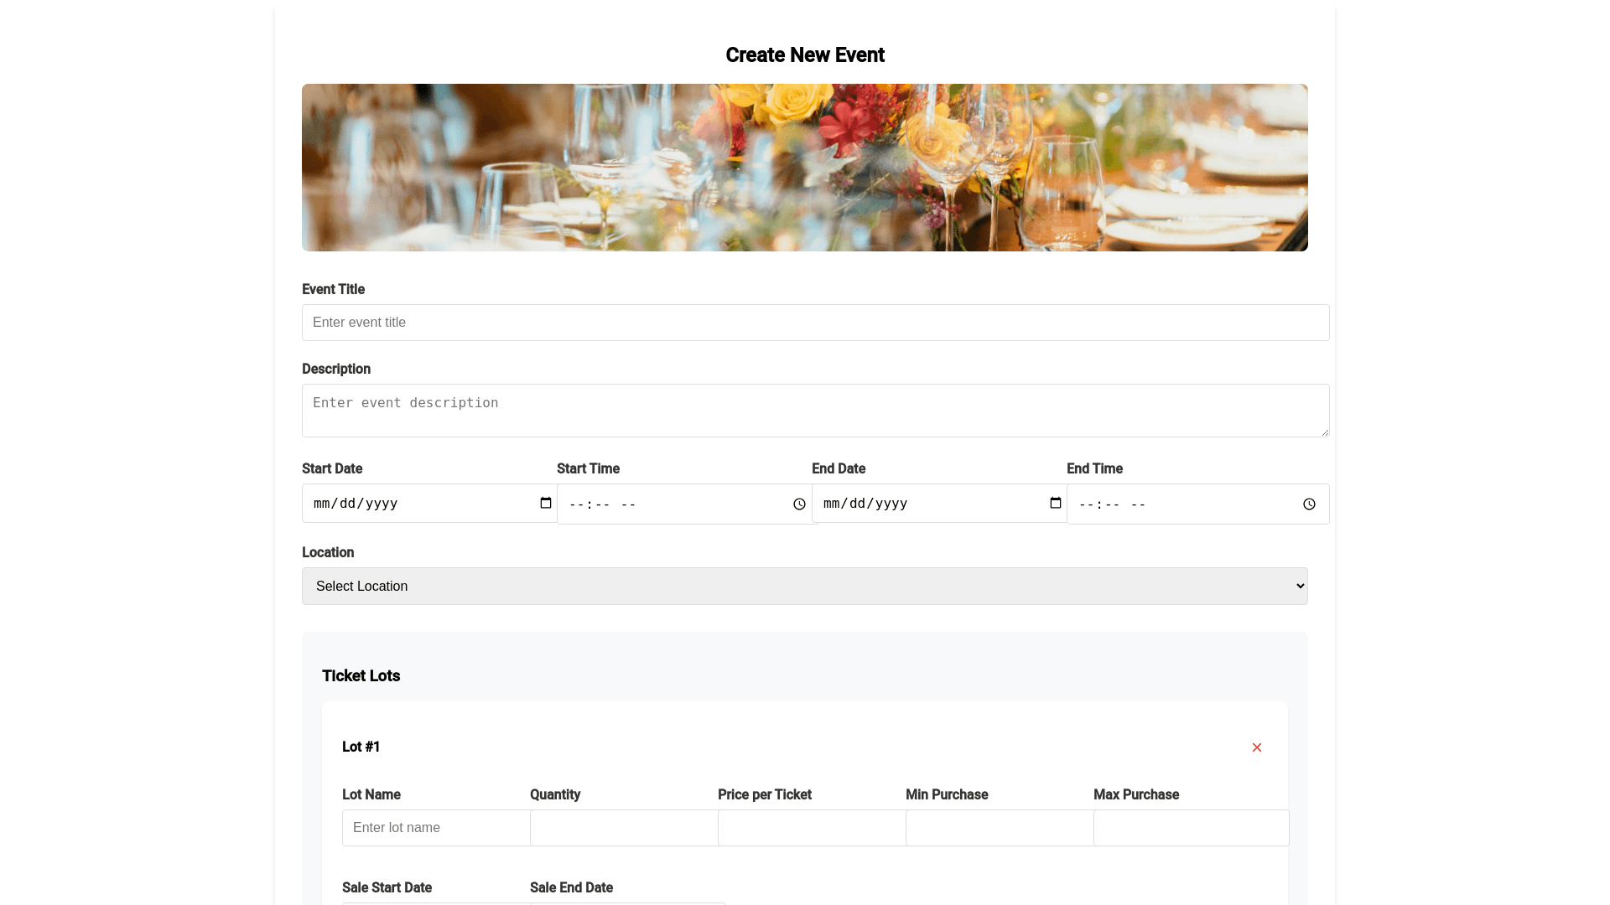1610x905 pixels.
Task: Focus the event description textarea
Action: pyautogui.click(x=815, y=411)
